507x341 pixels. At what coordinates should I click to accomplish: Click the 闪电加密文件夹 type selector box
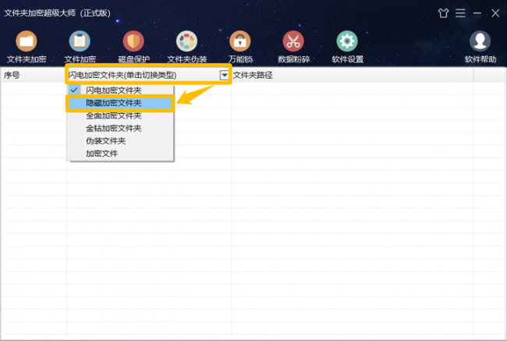148,75
